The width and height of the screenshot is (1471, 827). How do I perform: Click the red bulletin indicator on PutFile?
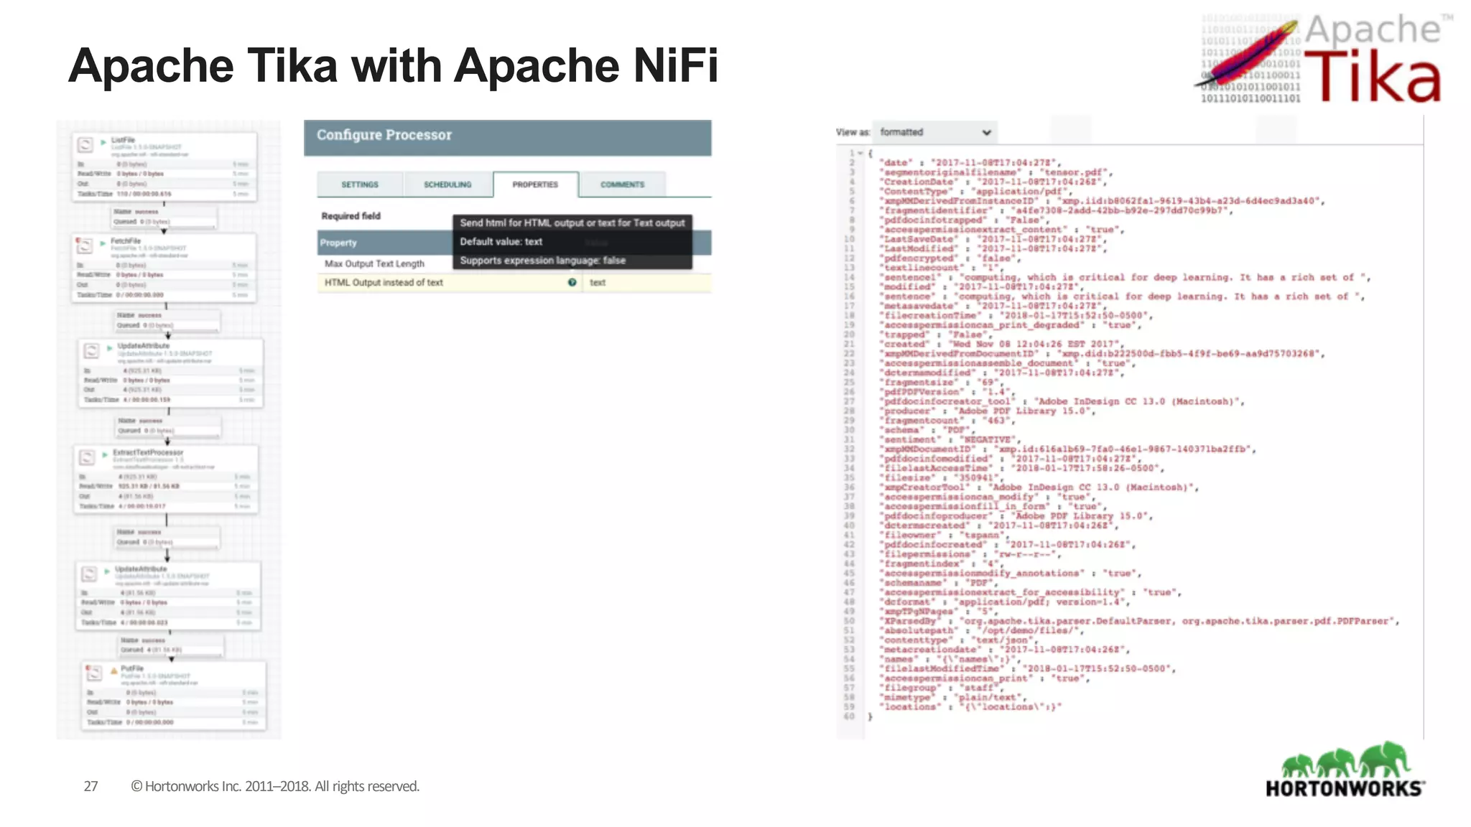click(x=88, y=667)
